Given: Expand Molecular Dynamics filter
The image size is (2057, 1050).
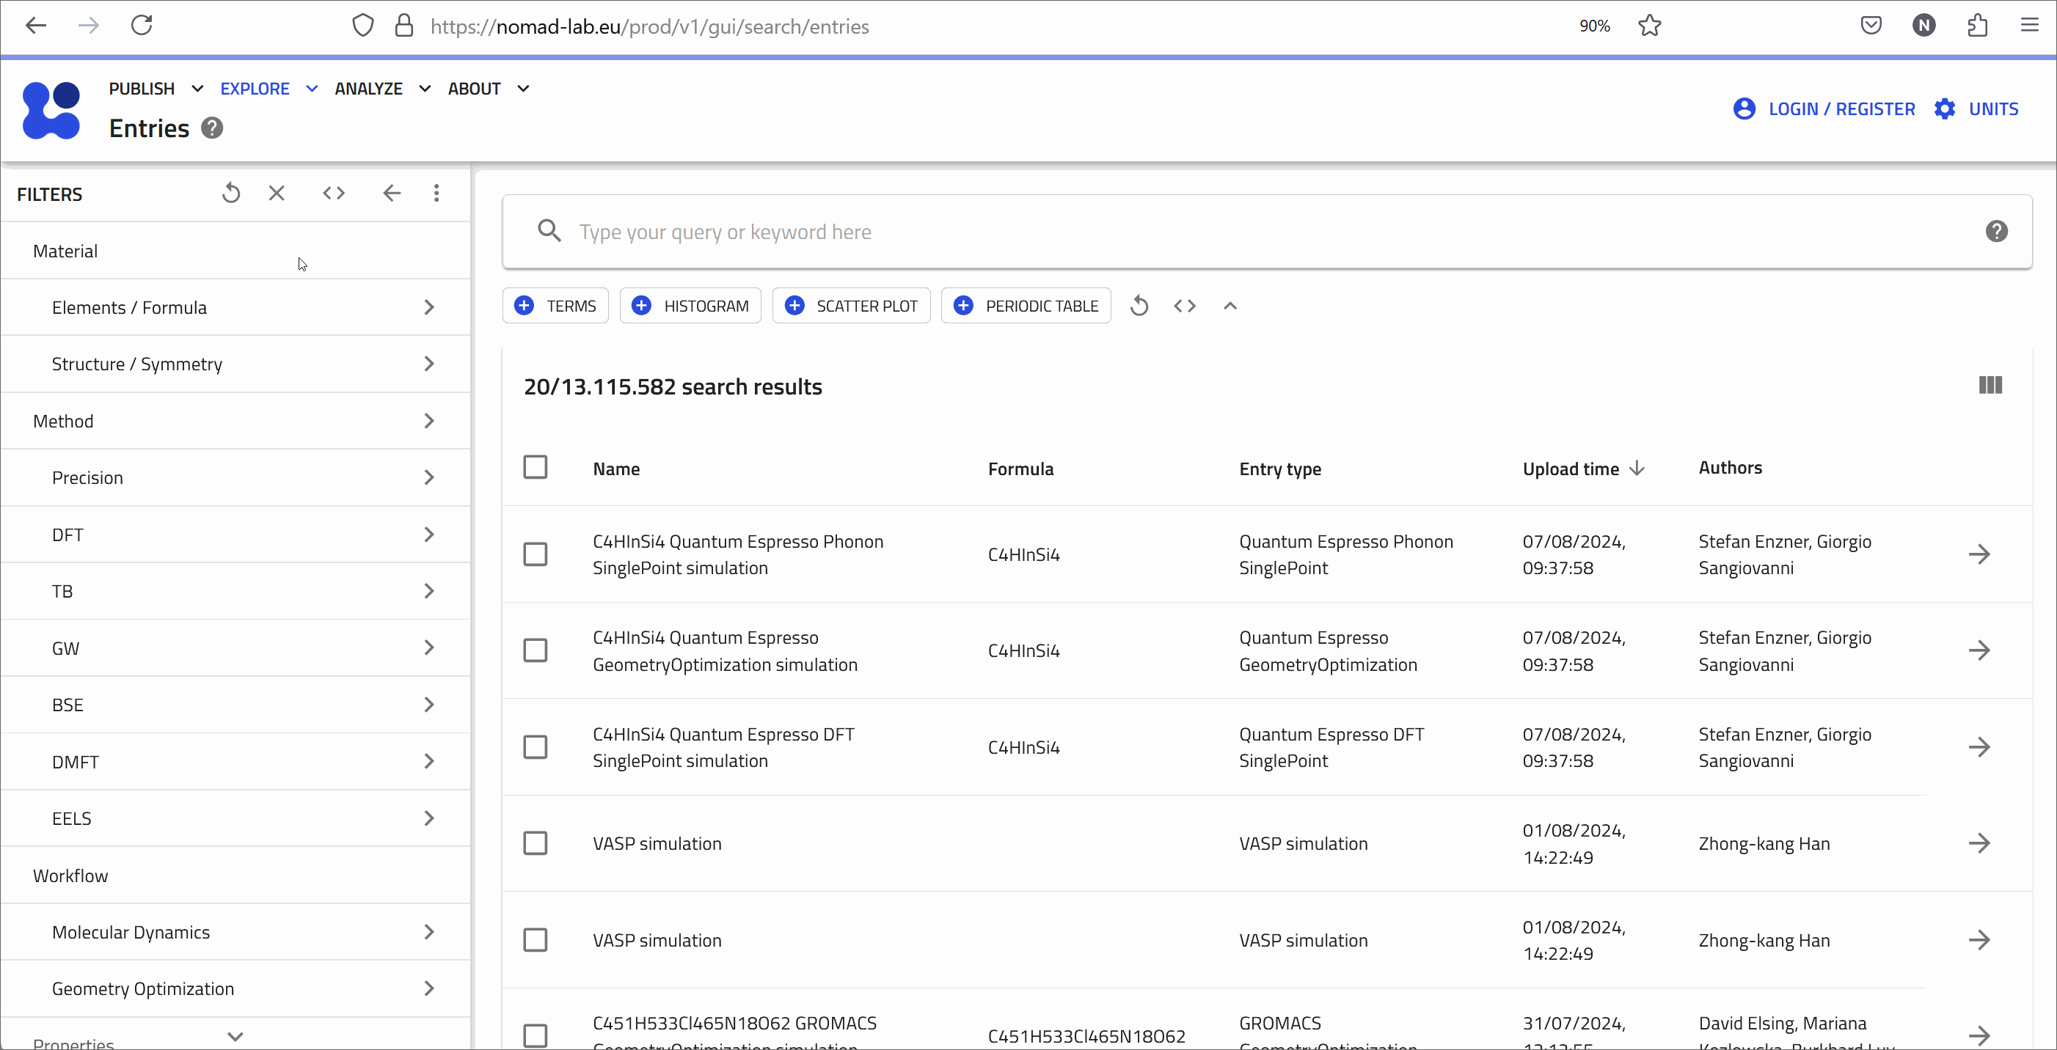Looking at the screenshot, I should tap(235, 932).
